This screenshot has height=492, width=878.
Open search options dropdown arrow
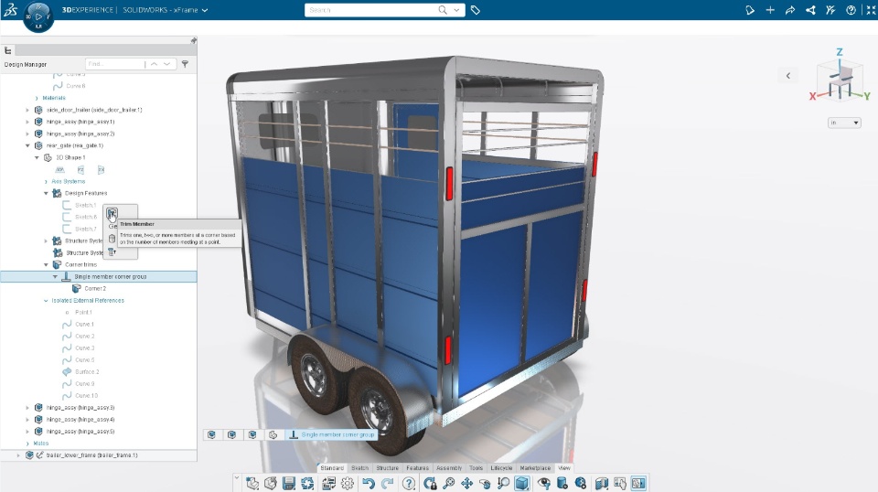[457, 10]
